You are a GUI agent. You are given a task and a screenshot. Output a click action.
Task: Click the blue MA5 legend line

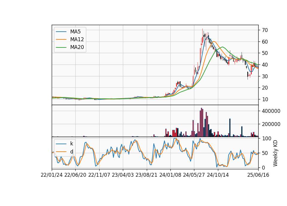(61, 32)
